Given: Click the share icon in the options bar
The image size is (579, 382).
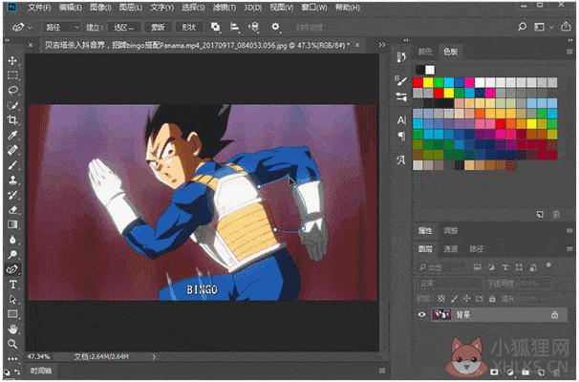Looking at the screenshot, I should [566, 26].
